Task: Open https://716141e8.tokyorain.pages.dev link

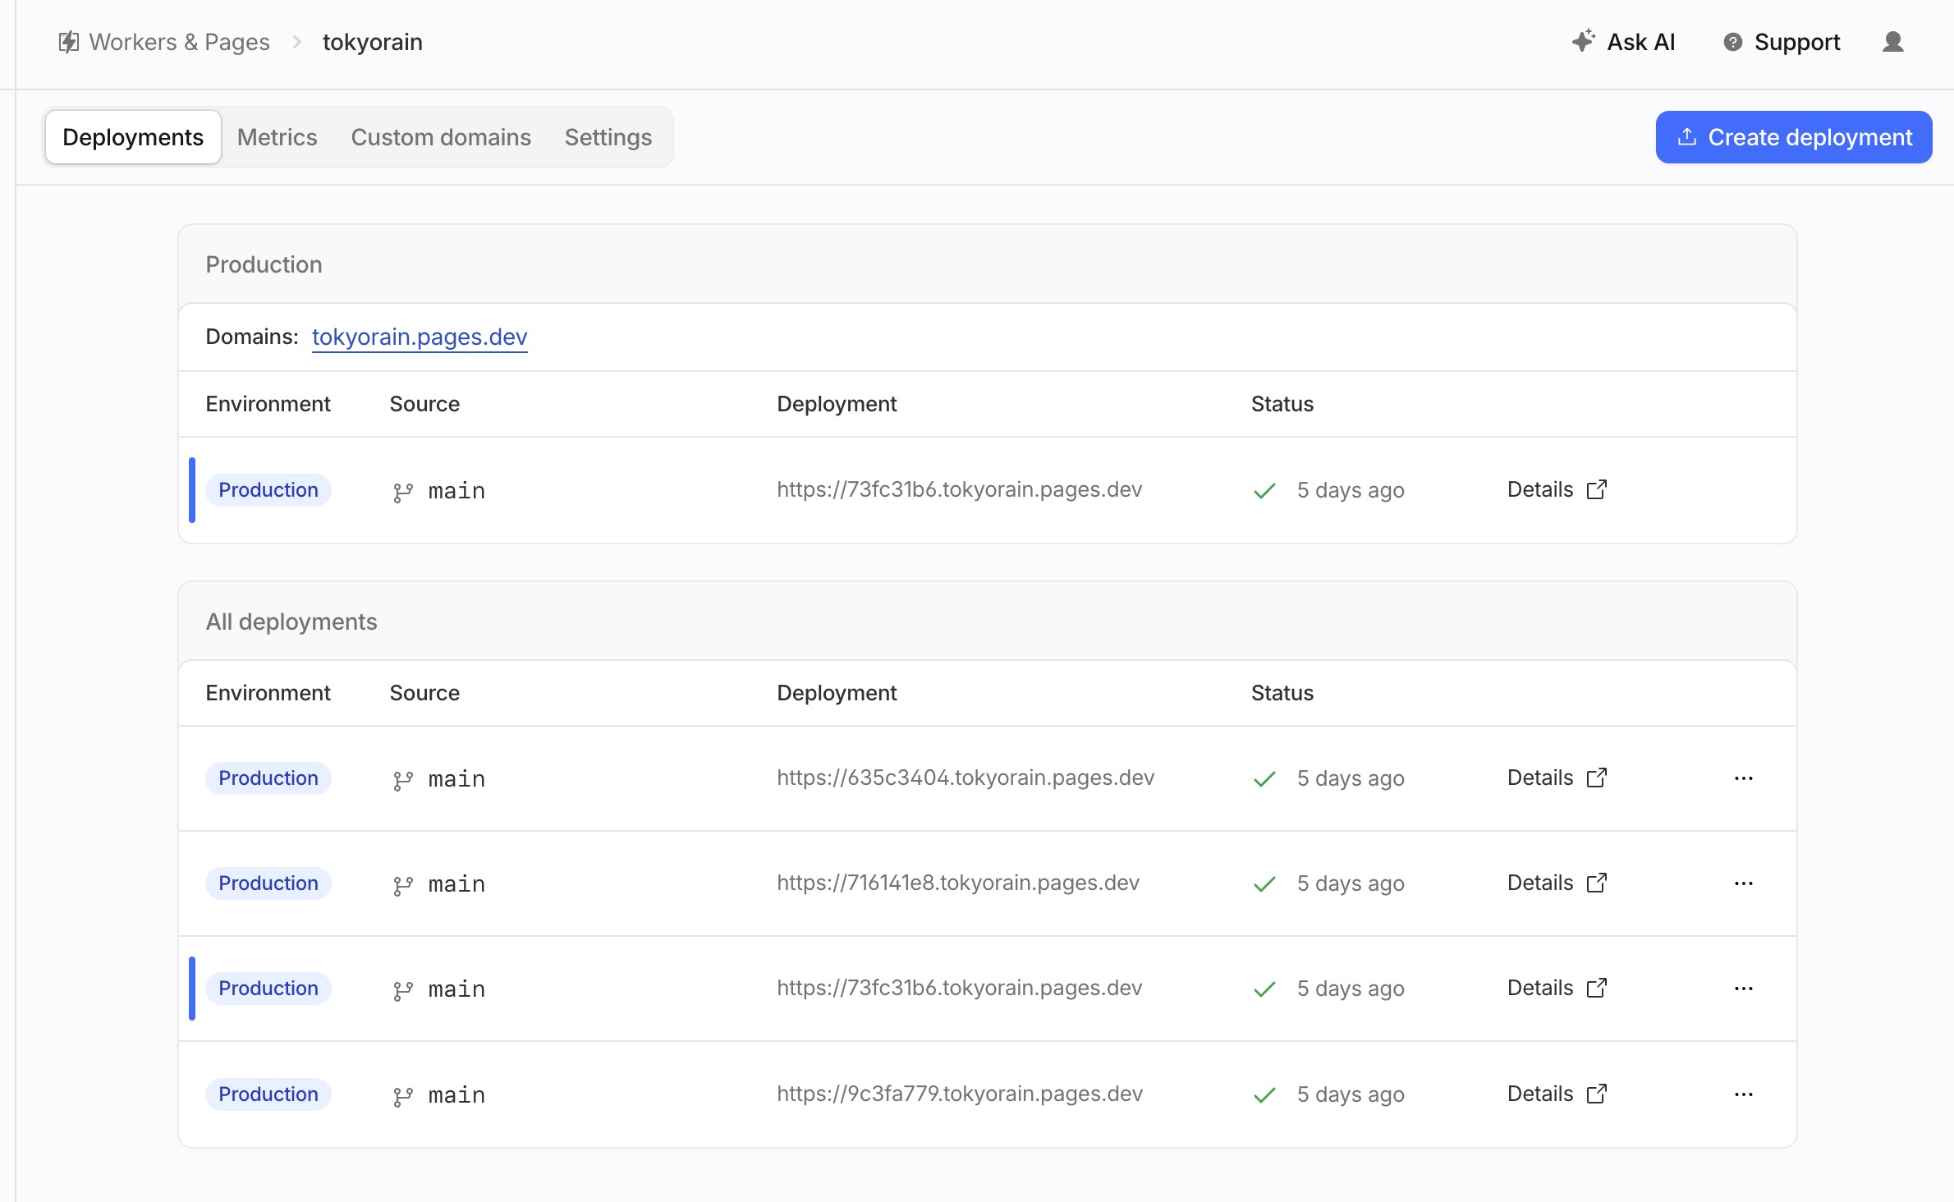Action: tap(958, 883)
